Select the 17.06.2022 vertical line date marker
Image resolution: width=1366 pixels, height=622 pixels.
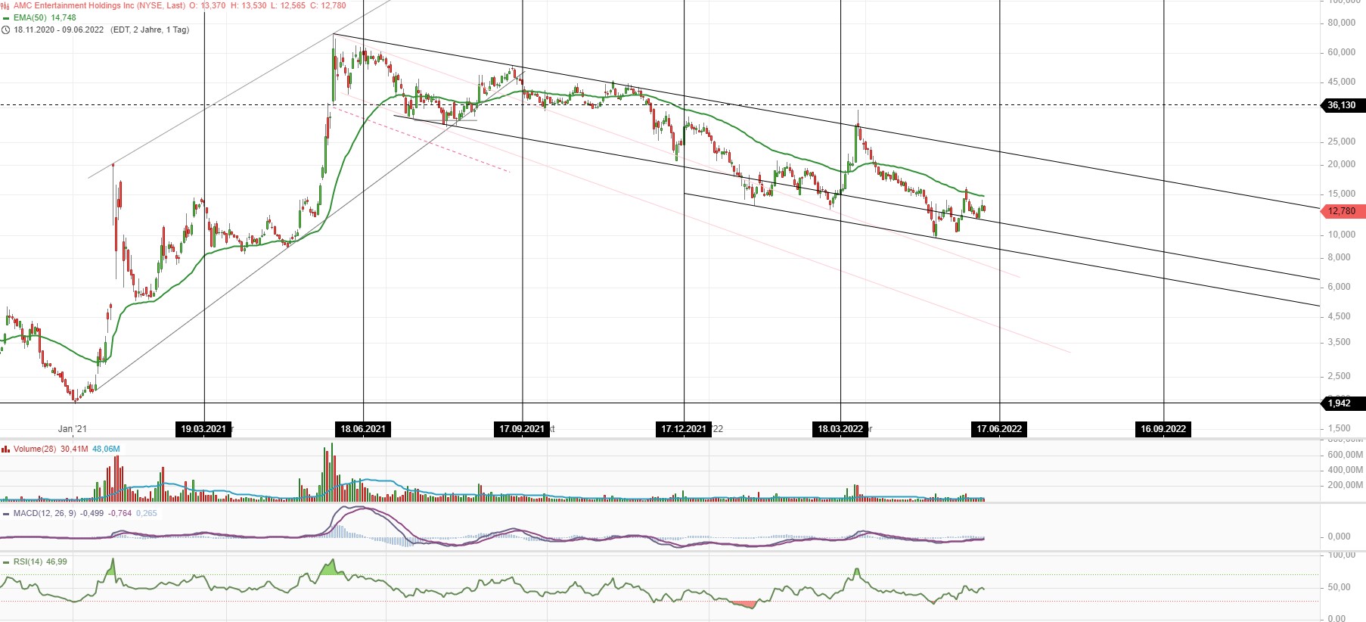coord(999,429)
